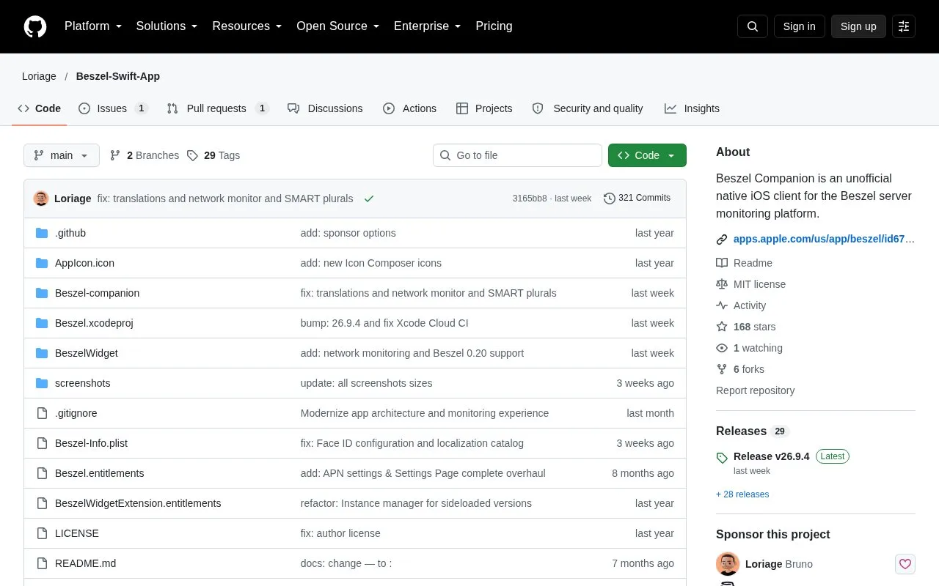The image size is (939, 586).
Task: Click the fork icon beside 6 forks
Action: tap(722, 369)
